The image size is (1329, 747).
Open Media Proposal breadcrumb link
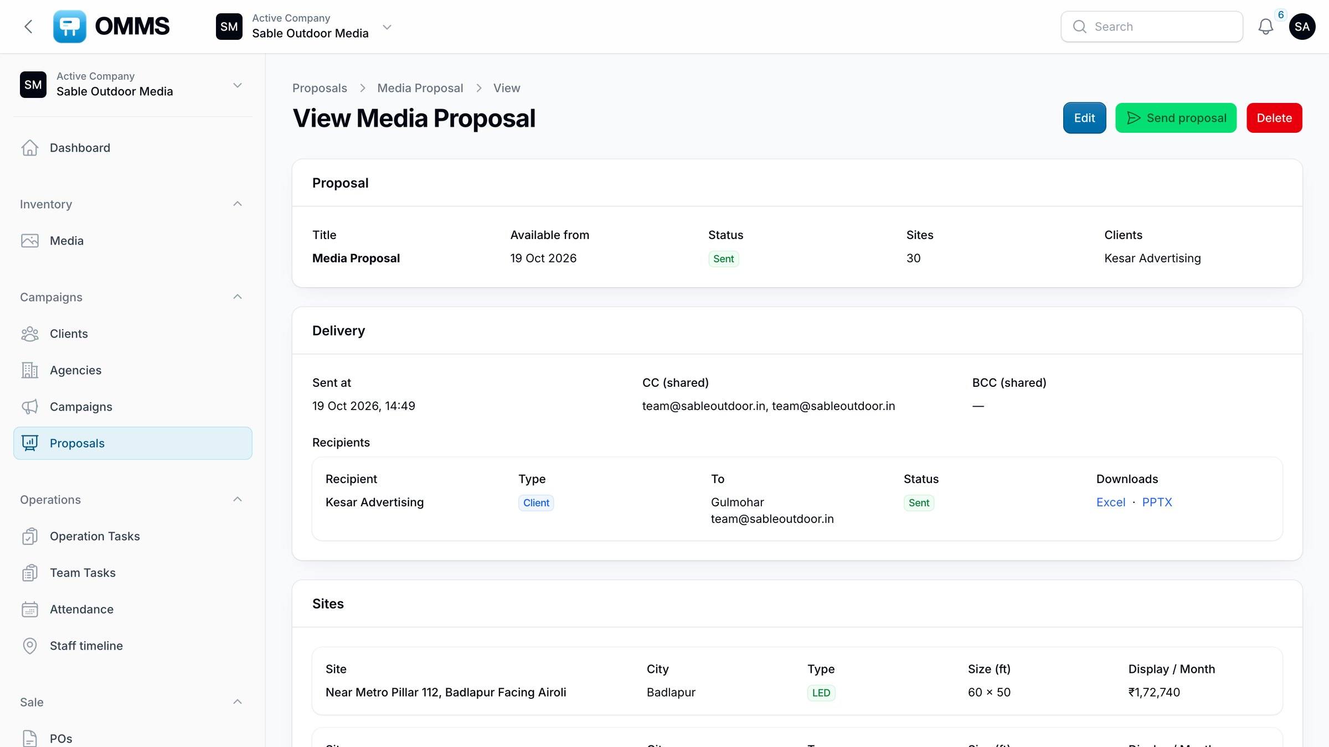(x=420, y=88)
